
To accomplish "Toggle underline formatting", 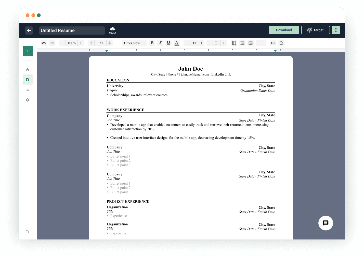I will pyautogui.click(x=168, y=43).
